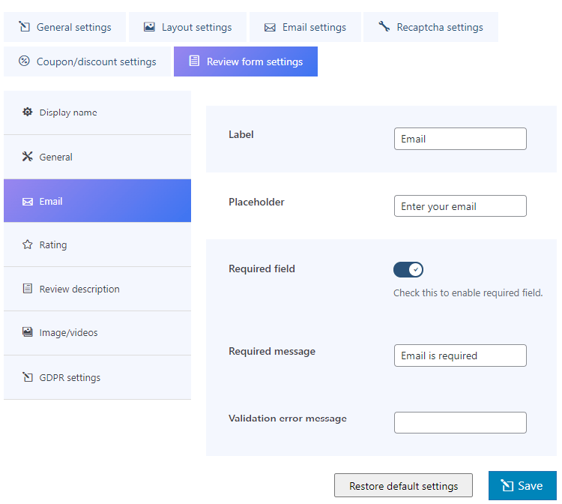The width and height of the screenshot is (562, 504).
Task: Click the Rating star icon
Action: [28, 244]
